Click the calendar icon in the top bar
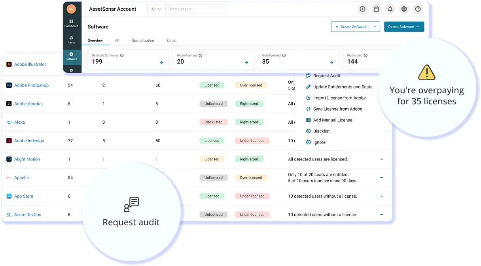481x266 pixels. (x=376, y=9)
